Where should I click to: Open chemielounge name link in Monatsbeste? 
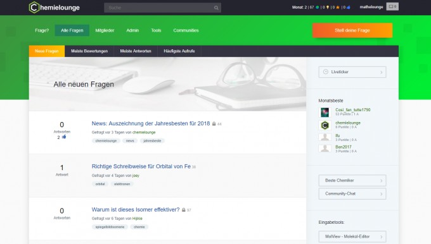click(x=348, y=123)
